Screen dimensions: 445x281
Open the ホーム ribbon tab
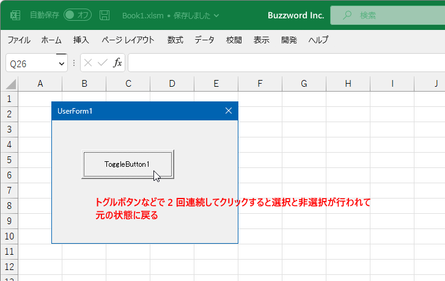click(x=51, y=40)
